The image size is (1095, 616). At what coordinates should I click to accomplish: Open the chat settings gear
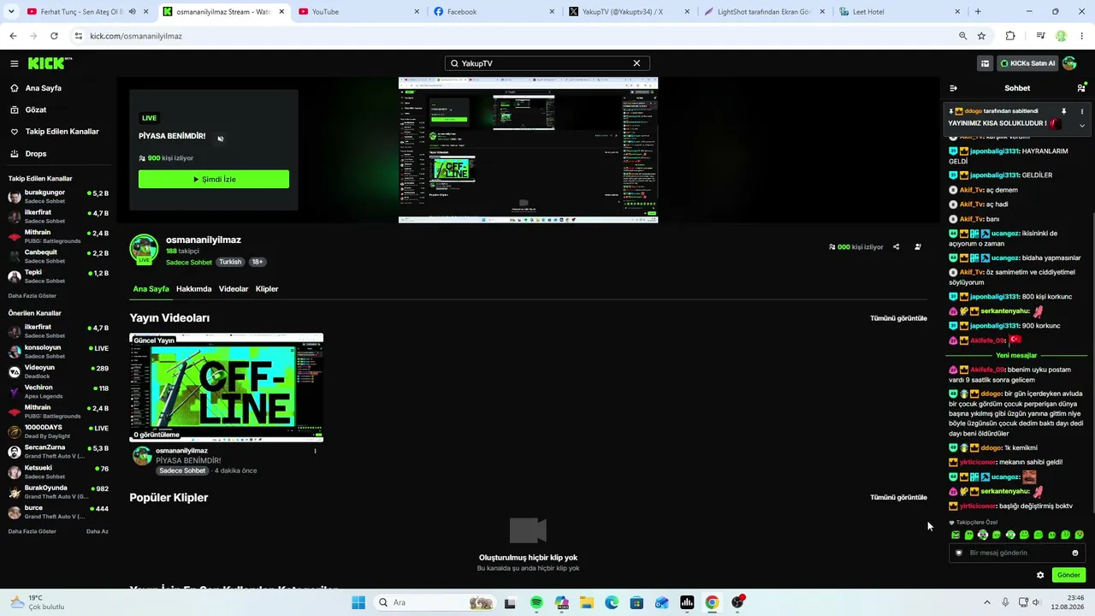pos(1040,575)
